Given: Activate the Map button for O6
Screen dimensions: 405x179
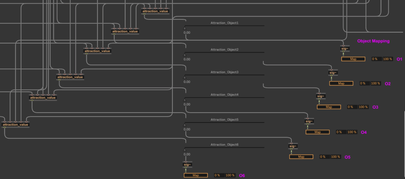Looking at the screenshot, I should pos(195,175).
